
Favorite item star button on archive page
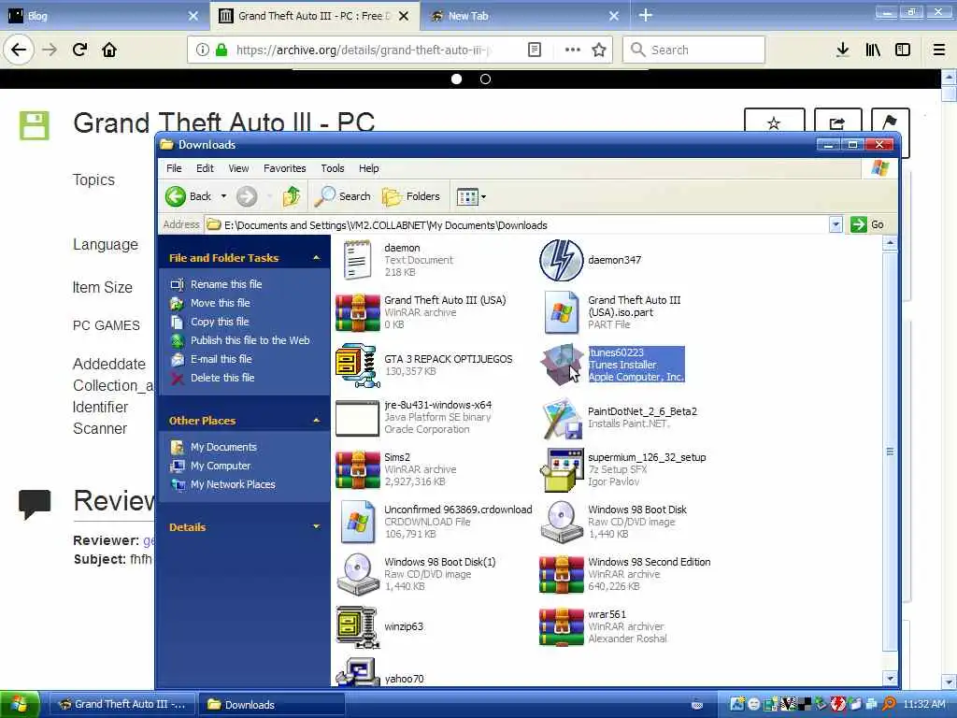pos(774,123)
